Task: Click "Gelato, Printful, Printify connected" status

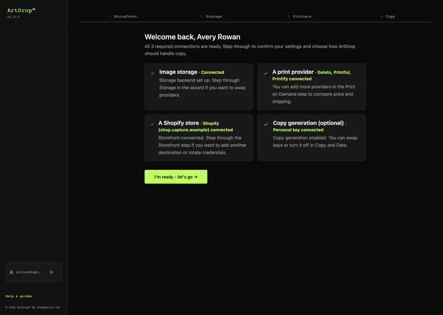Action: click(311, 75)
